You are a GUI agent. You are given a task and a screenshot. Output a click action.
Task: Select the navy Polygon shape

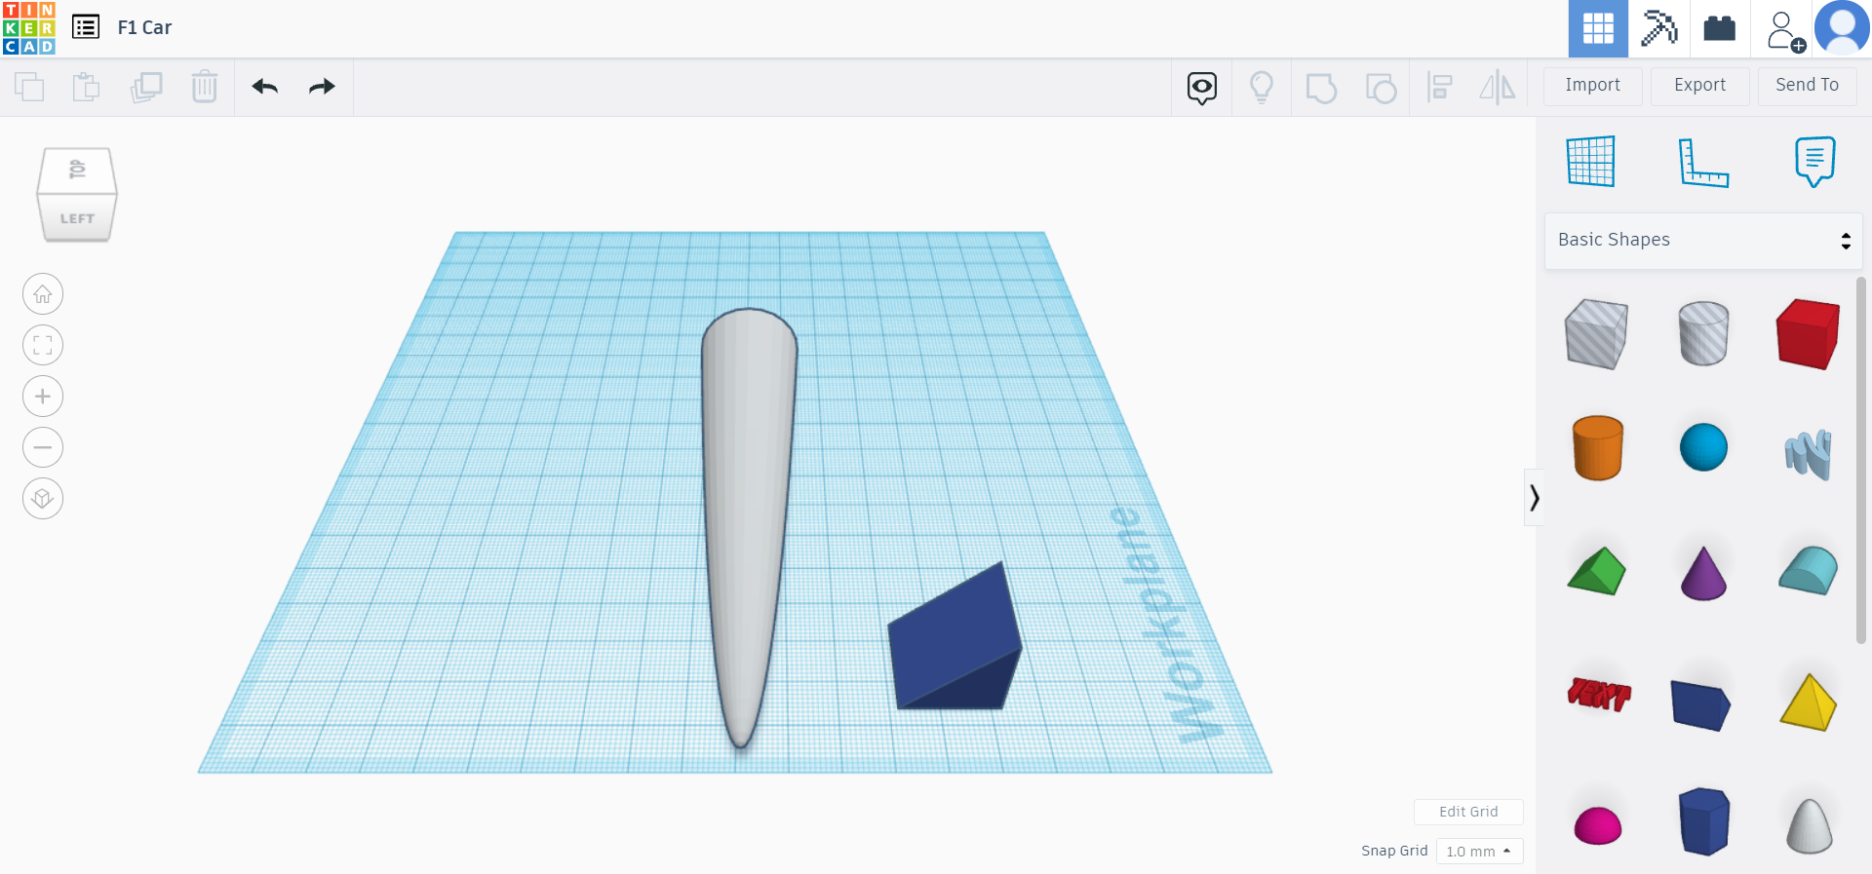pos(1704,821)
